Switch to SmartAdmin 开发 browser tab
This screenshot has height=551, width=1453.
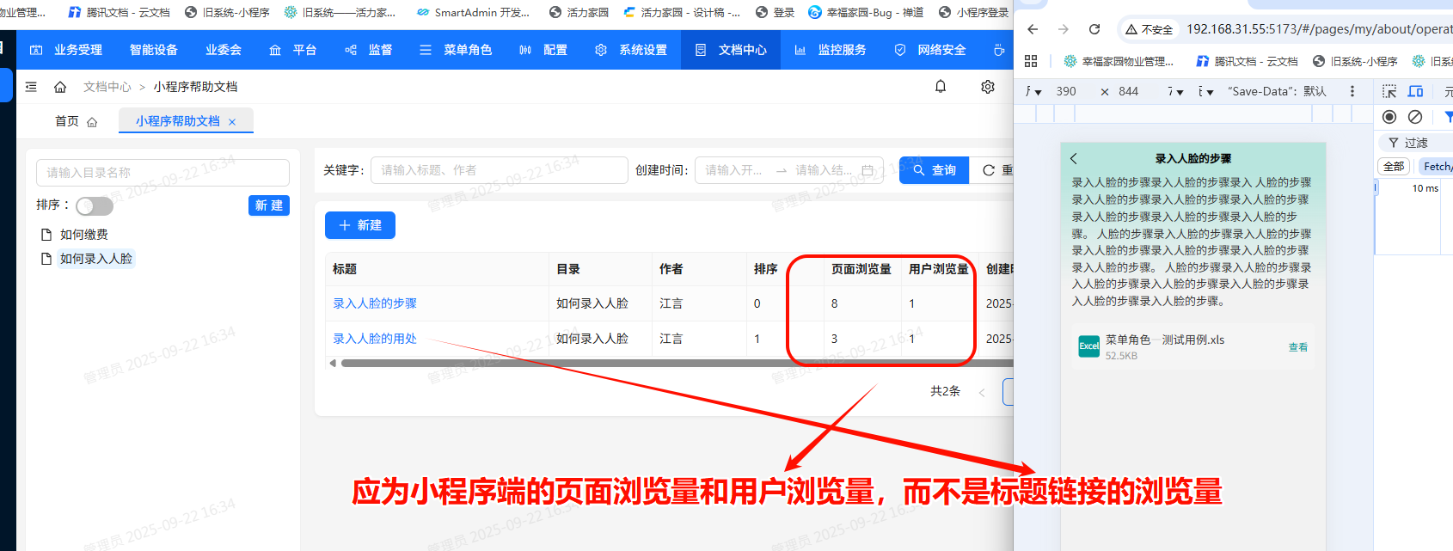[473, 12]
